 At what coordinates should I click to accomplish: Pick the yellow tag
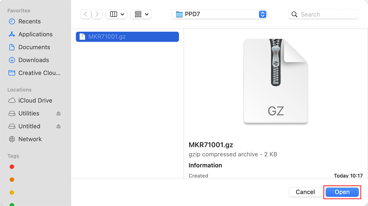[12, 192]
